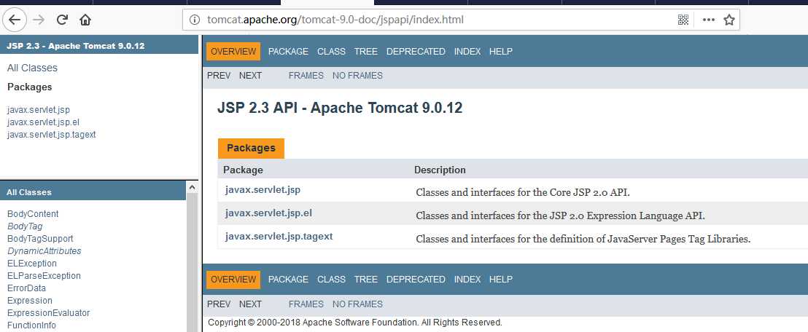The image size is (808, 332).
Task: Click the bottom FRAMES link
Action: pyautogui.click(x=306, y=304)
